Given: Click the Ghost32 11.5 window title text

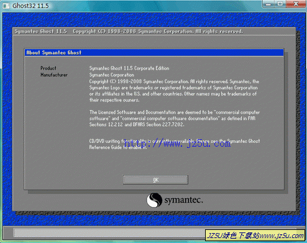Looking at the screenshot, I should [30, 6].
